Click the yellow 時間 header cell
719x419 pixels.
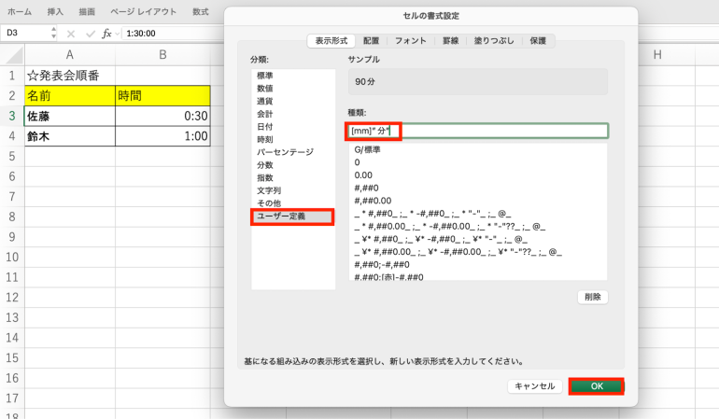pos(162,96)
